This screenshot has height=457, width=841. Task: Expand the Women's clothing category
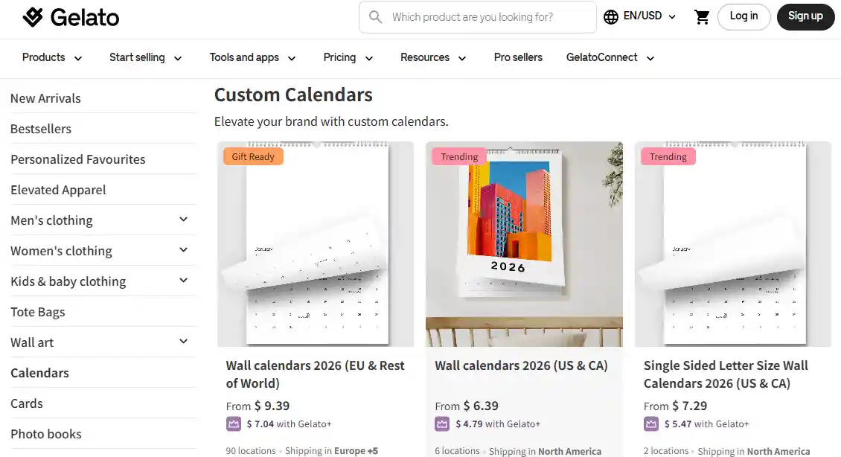(x=183, y=251)
